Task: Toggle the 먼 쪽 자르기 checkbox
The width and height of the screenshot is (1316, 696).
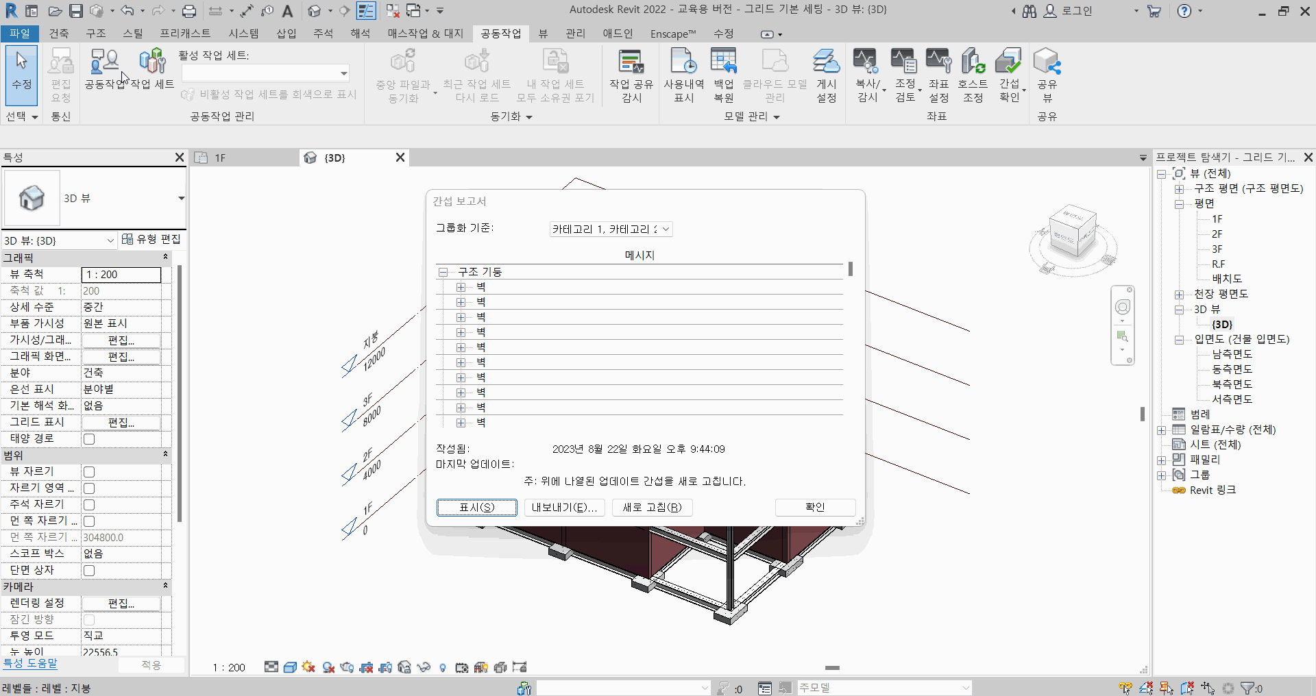Action: pyautogui.click(x=89, y=521)
